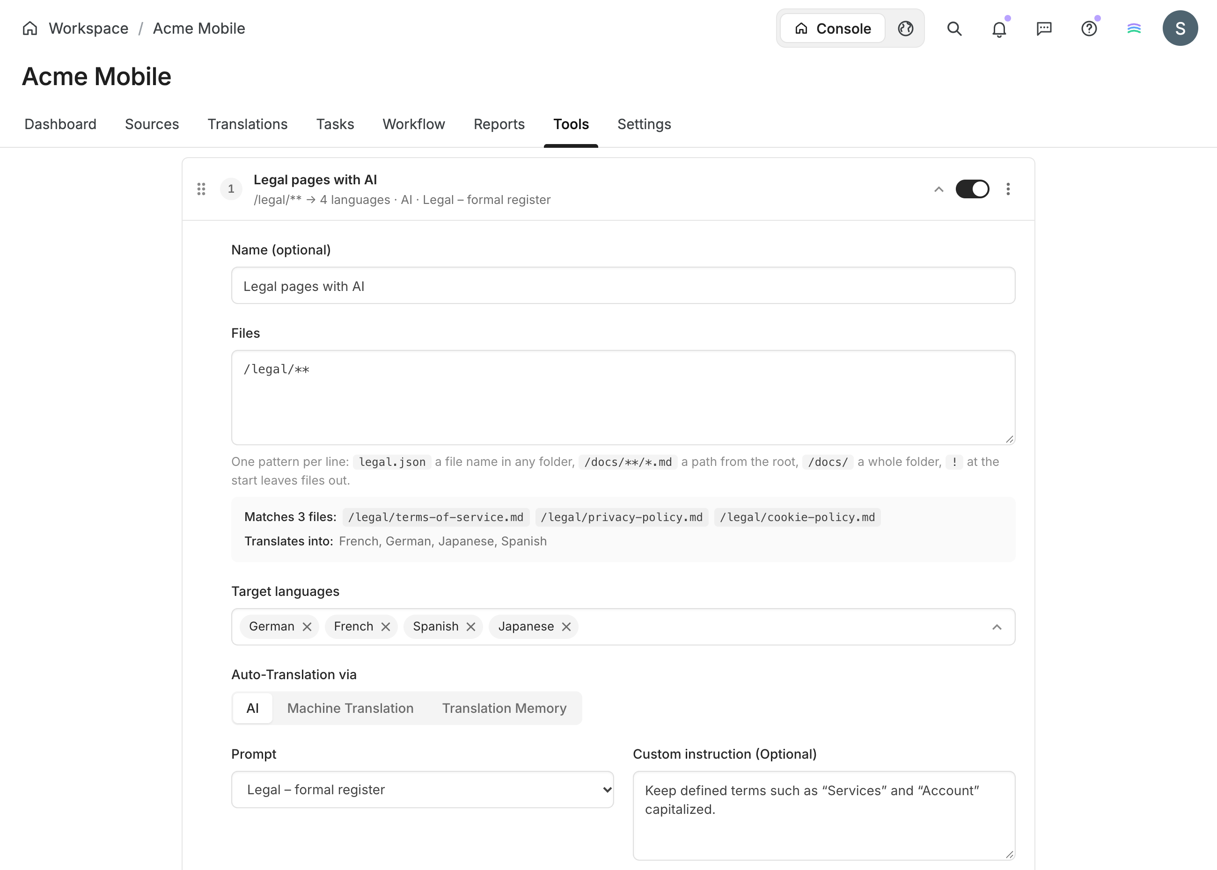Viewport: 1217px width, 870px height.
Task: Click the /legal/privacy-policy.md matched file
Action: (621, 517)
